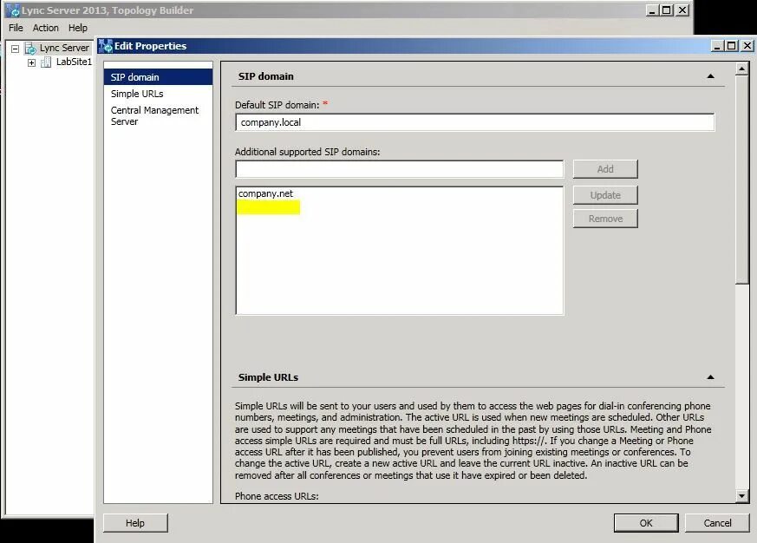Maximize the Topology Builder window
Screen dimensions: 757x543
(x=667, y=10)
